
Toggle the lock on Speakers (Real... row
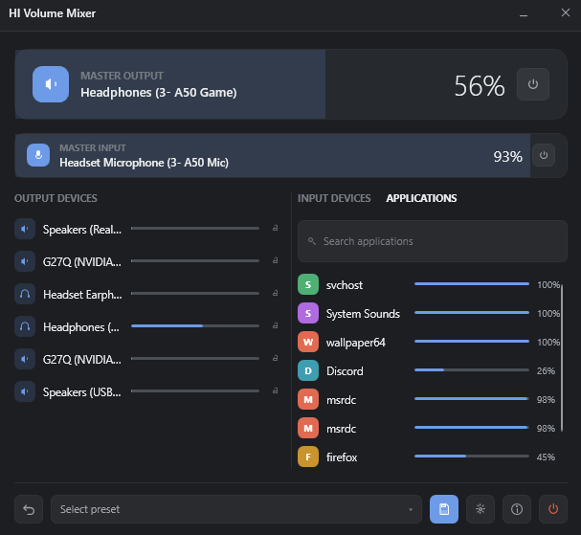tap(276, 228)
